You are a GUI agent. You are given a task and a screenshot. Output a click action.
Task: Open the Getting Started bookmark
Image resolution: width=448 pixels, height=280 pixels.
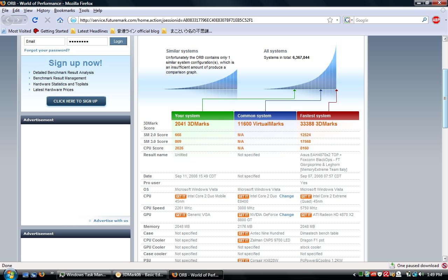(51, 31)
